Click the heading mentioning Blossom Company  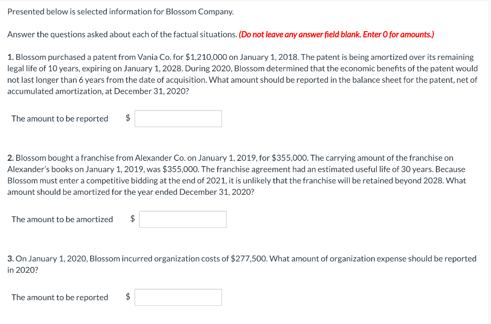[x=121, y=11]
